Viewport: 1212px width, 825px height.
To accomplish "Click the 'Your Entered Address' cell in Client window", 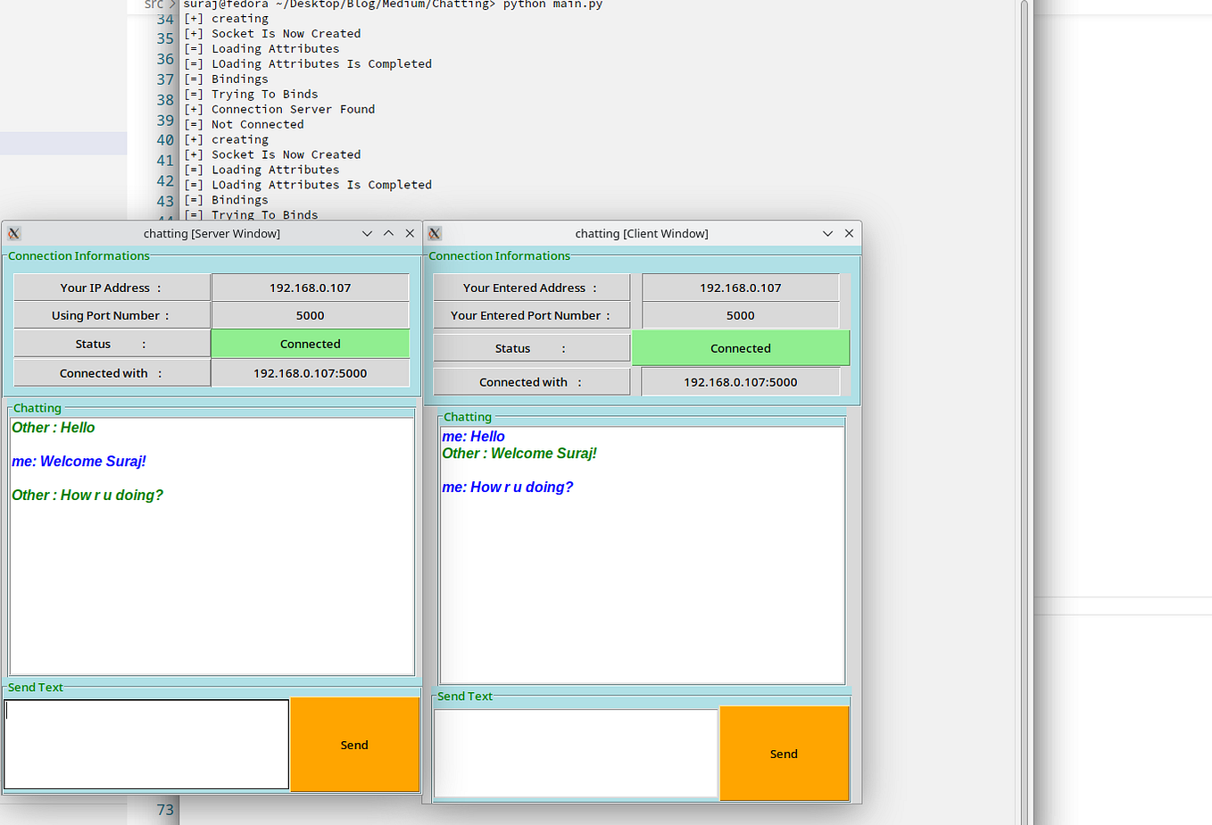I will tap(531, 287).
